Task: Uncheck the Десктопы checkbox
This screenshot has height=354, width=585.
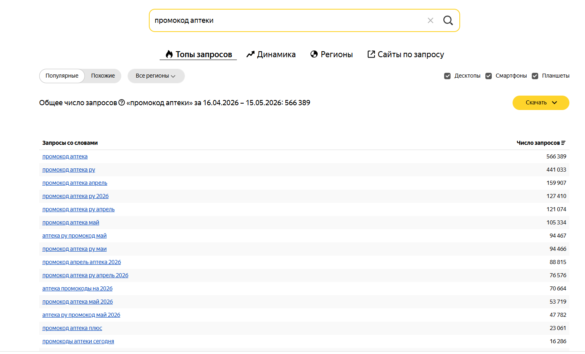Action: tap(447, 76)
